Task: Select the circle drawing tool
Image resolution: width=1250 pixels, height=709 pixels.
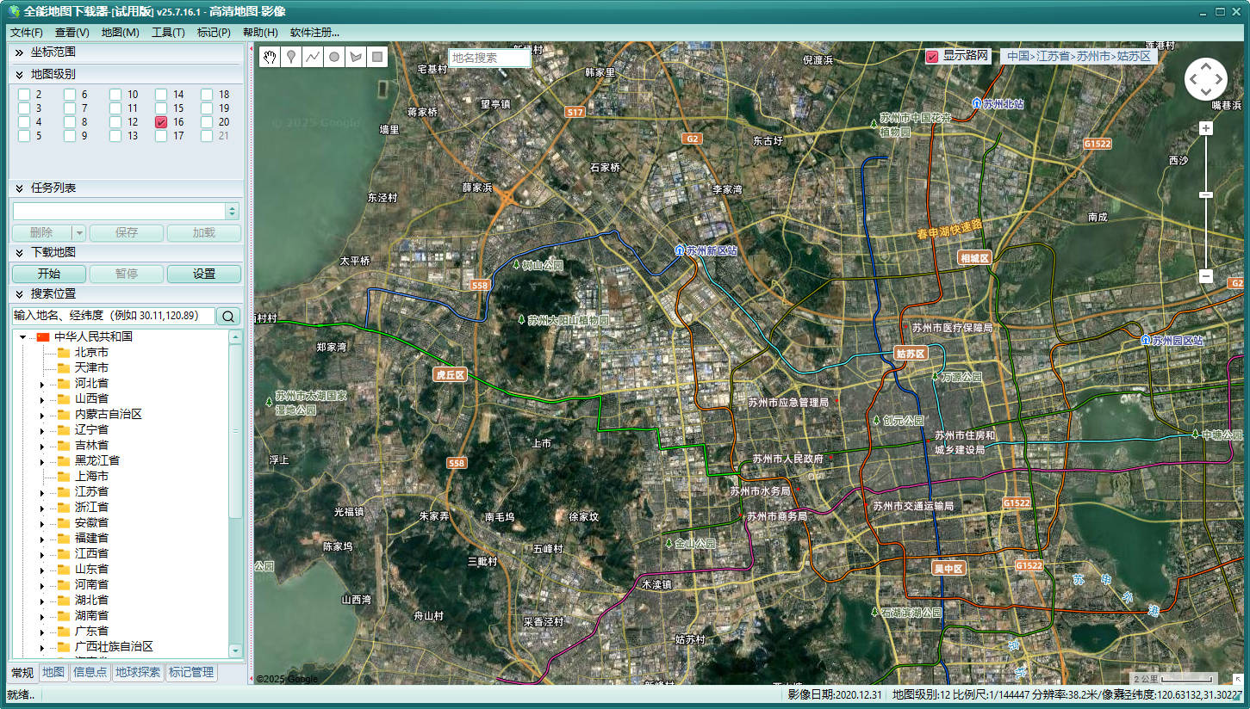Action: point(334,57)
